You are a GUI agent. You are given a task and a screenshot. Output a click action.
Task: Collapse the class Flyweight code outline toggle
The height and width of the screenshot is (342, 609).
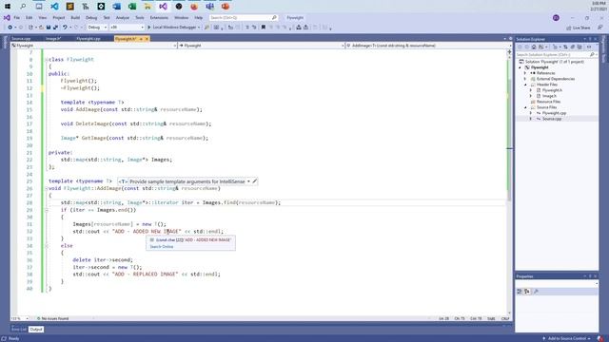(47, 60)
